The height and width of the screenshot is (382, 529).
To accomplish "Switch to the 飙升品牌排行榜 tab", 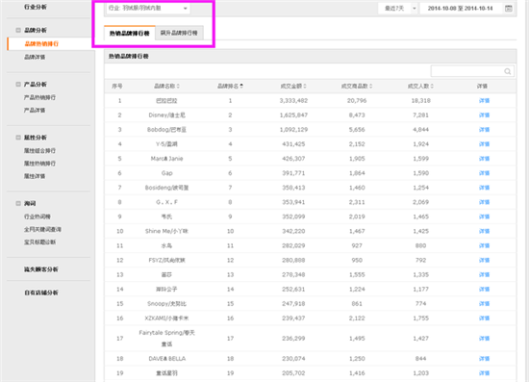I will click(179, 33).
